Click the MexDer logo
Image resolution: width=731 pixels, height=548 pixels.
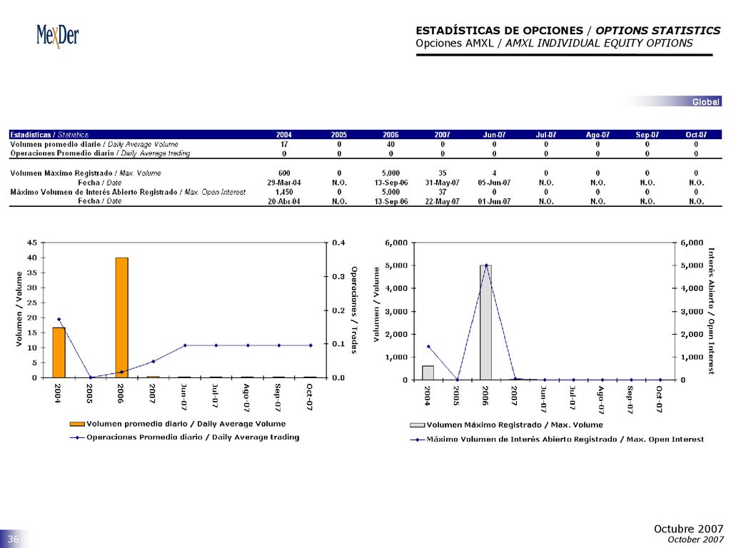click(58, 36)
